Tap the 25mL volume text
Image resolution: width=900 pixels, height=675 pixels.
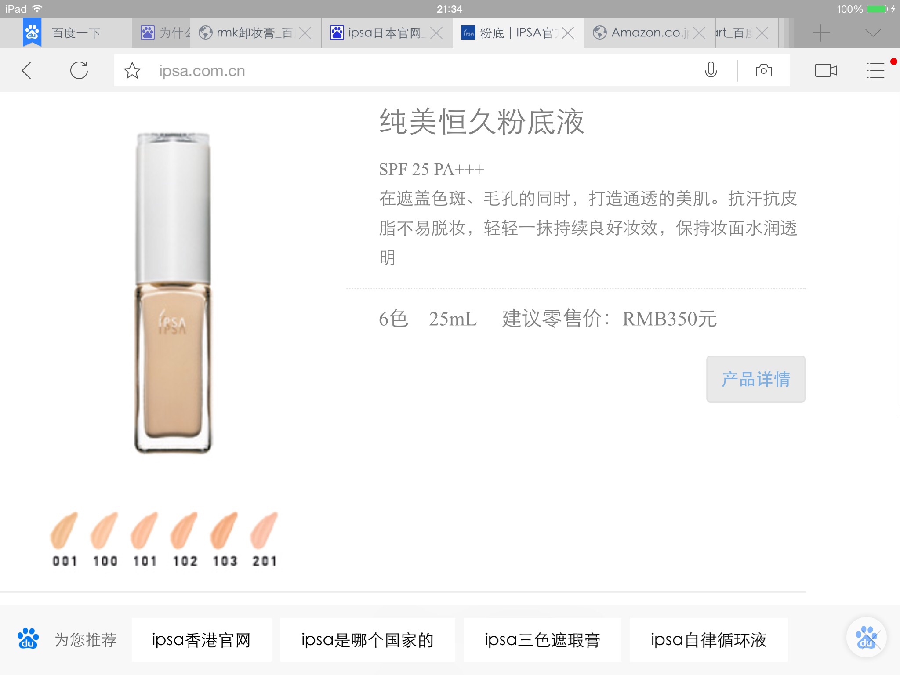tap(453, 319)
